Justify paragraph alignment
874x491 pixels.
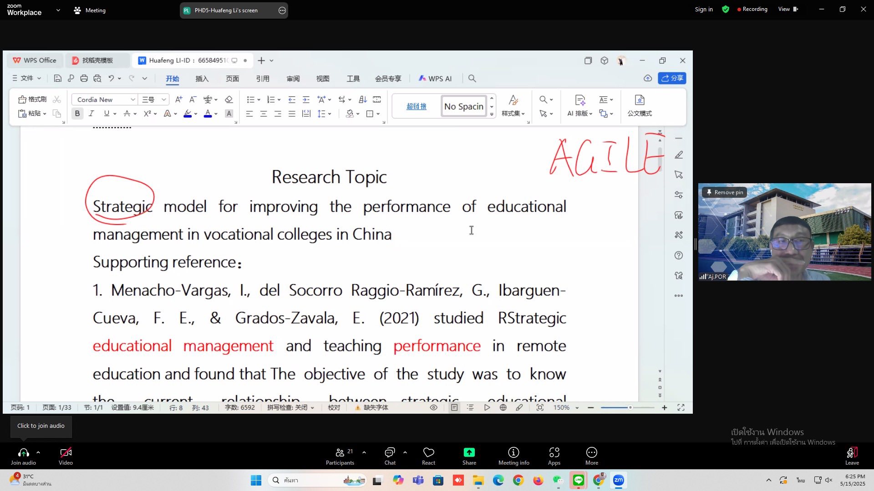point(292,114)
